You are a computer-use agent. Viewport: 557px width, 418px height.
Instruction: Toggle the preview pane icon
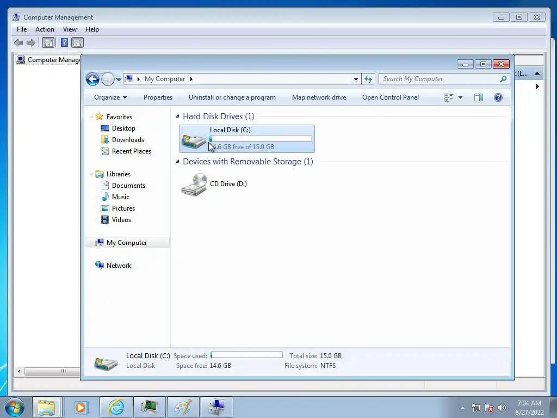click(x=479, y=97)
